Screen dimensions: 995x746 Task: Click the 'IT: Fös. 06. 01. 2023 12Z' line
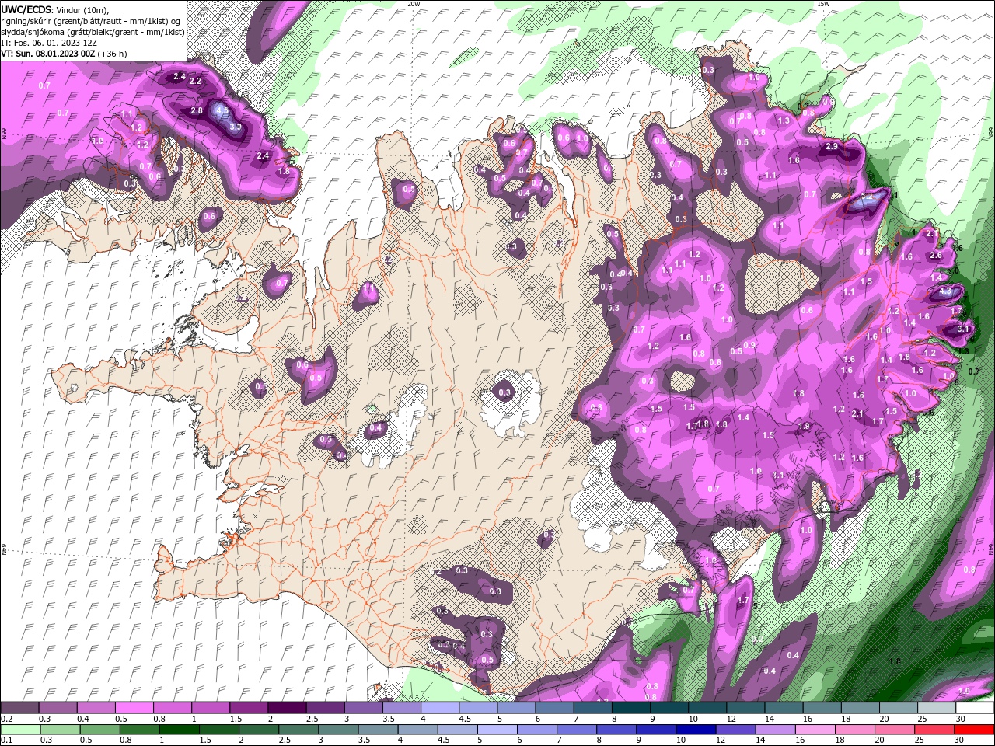pyautogui.click(x=49, y=43)
